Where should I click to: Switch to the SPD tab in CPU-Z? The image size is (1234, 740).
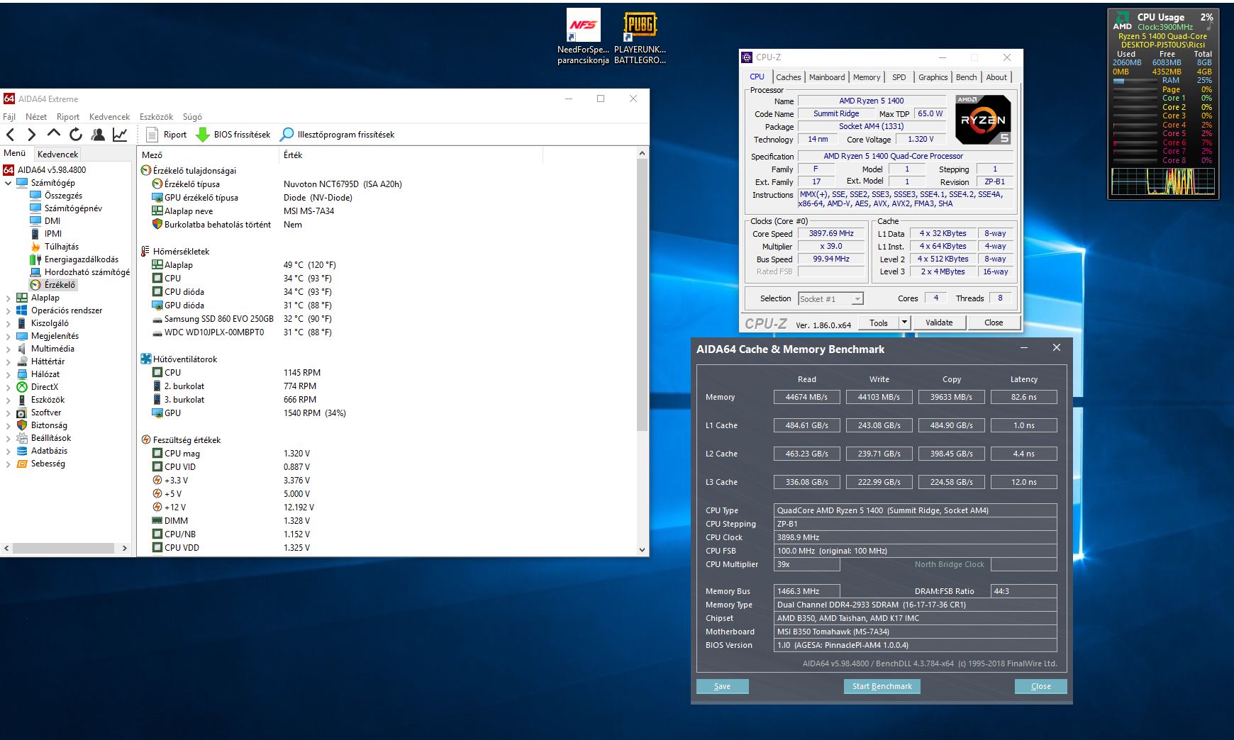899,77
